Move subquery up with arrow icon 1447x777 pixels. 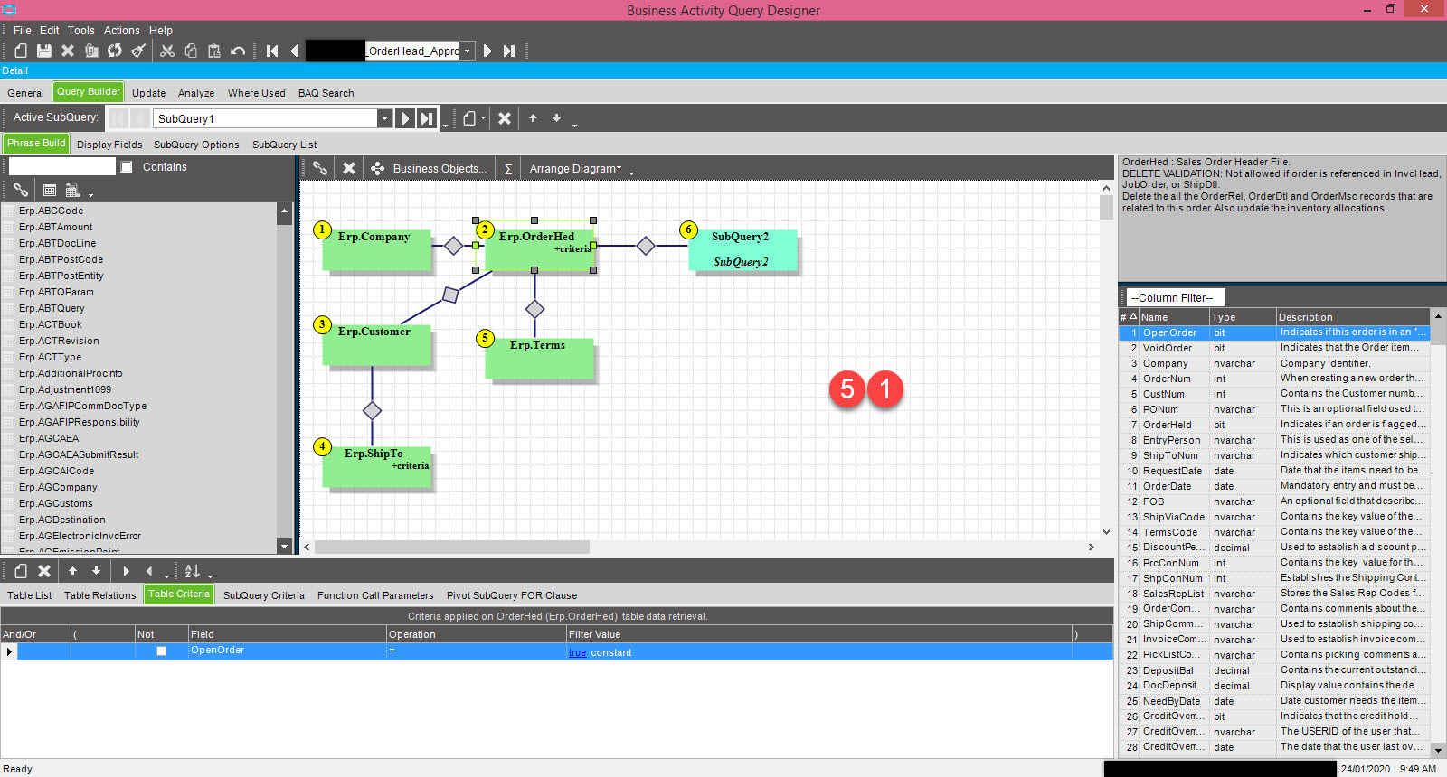[534, 118]
